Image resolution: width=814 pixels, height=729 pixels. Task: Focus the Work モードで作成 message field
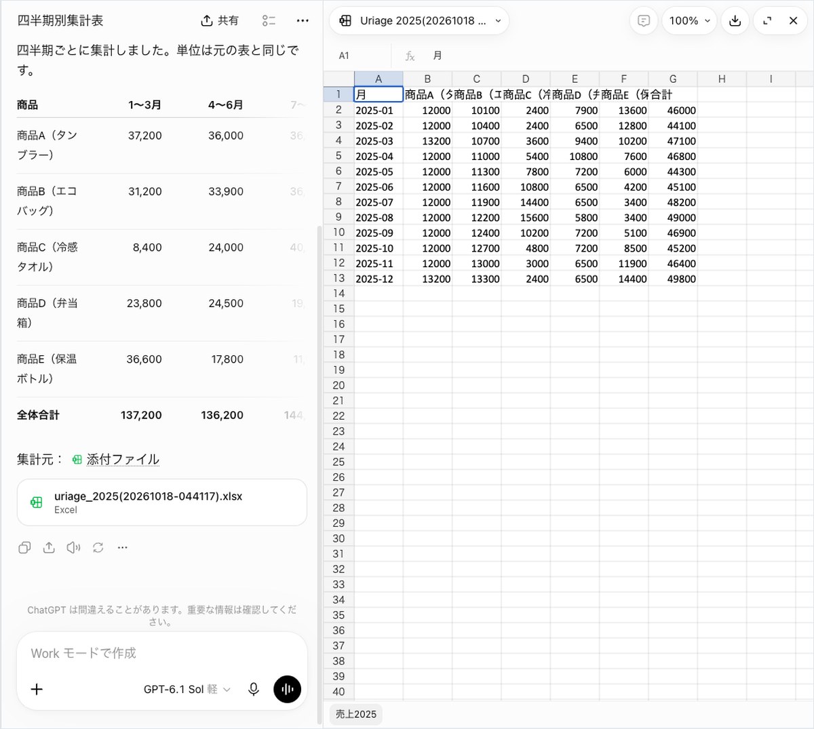pyautogui.click(x=162, y=653)
